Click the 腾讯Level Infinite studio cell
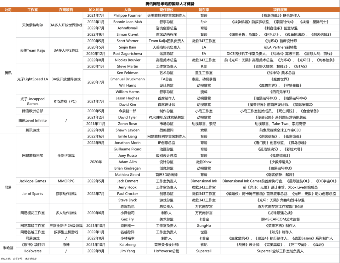Image resolution: width=340 pixels, height=263 pixels. [x=32, y=120]
